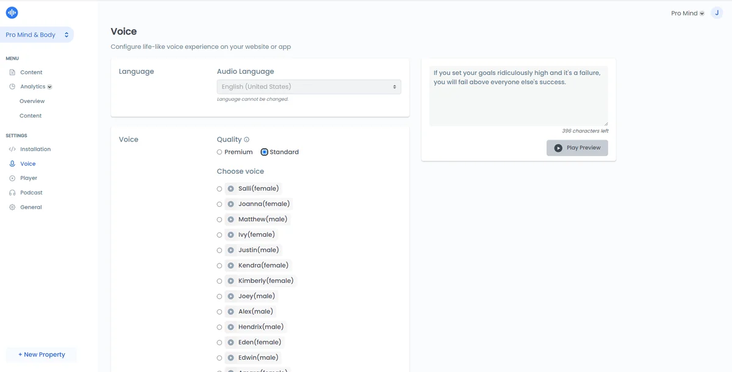Viewport: 732px width, 372px height.
Task: Click the Quality info icon
Action: click(x=246, y=140)
